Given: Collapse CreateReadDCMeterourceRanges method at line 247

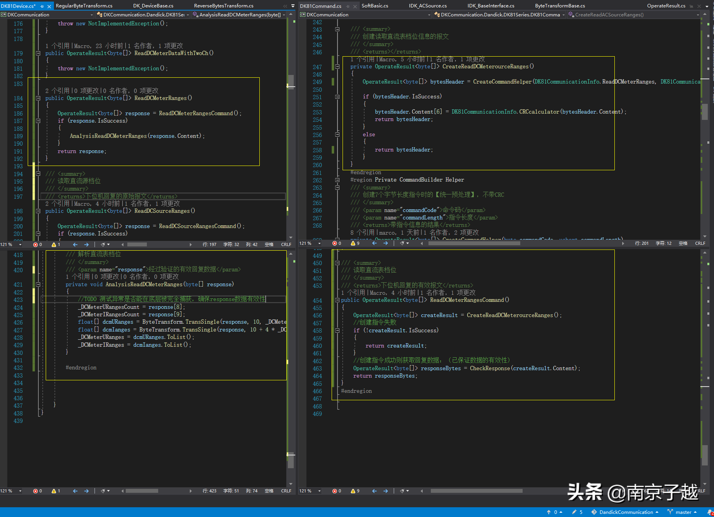Looking at the screenshot, I should point(337,67).
